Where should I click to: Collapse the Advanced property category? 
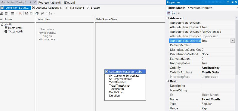(168, 18)
